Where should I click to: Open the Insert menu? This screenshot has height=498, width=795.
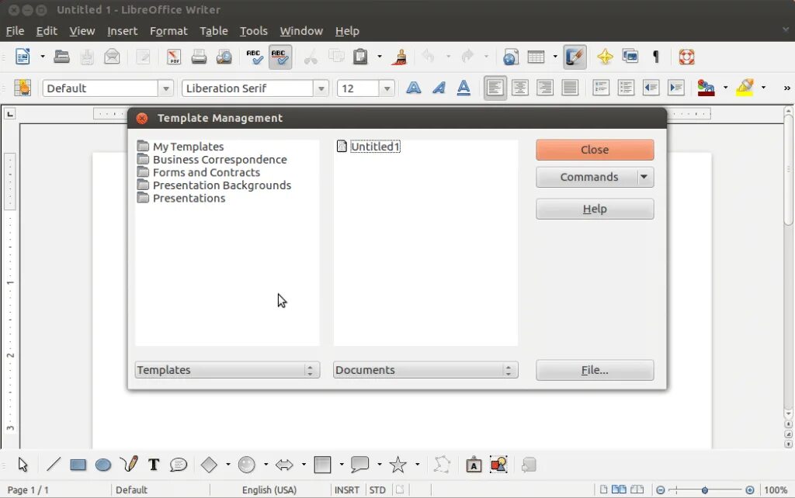click(x=122, y=31)
